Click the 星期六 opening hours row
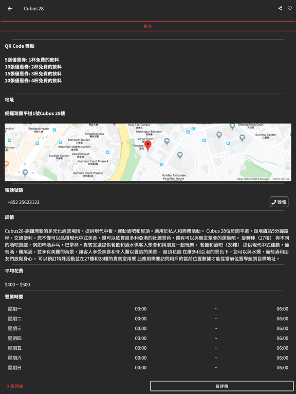Viewport: 296px width, 394px height. pos(148,358)
